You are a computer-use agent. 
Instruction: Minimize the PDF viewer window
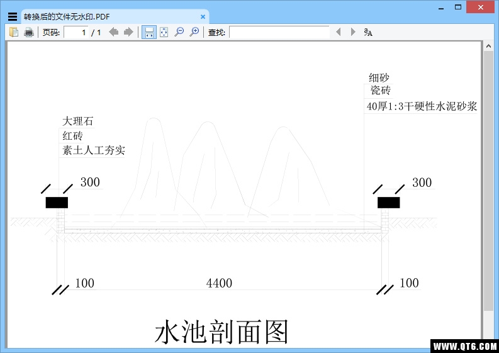pyautogui.click(x=441, y=8)
